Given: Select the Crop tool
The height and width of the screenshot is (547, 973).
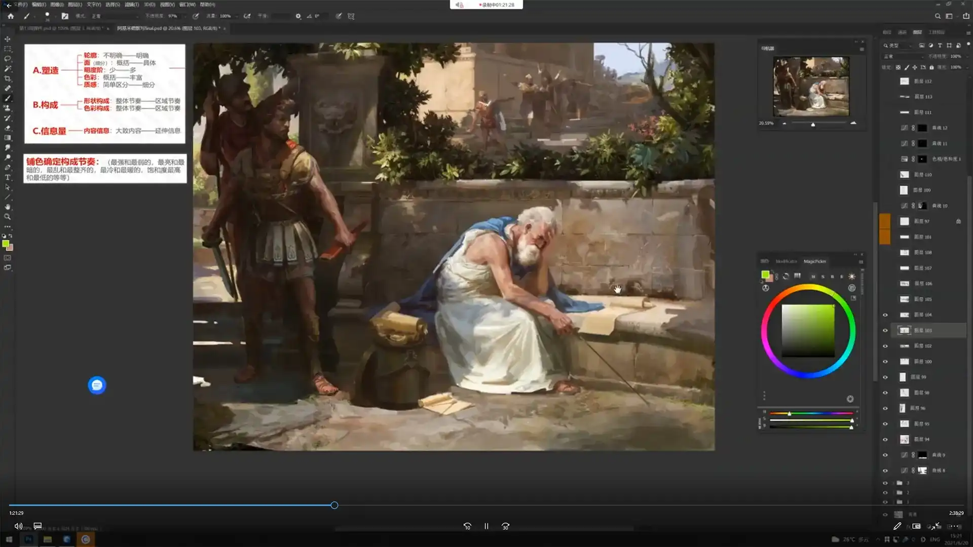Looking at the screenshot, I should pos(8,79).
